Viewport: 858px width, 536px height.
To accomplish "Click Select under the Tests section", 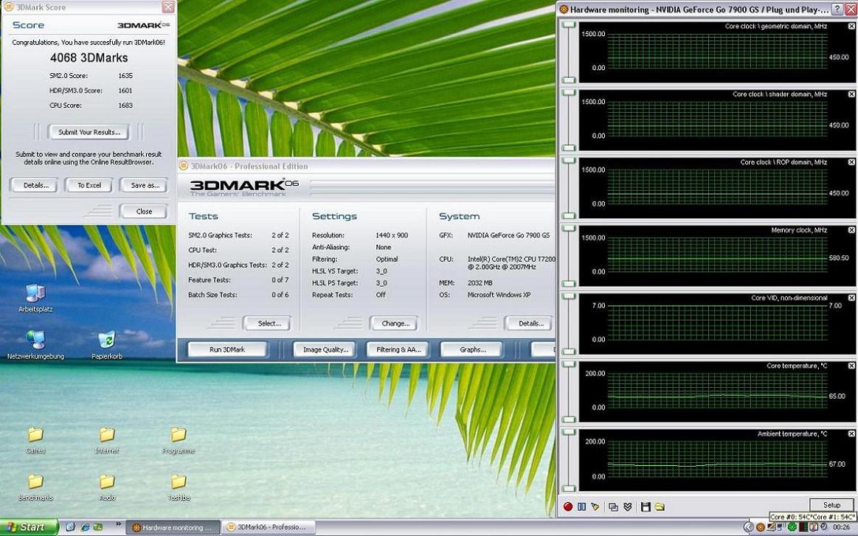I will 269,323.
